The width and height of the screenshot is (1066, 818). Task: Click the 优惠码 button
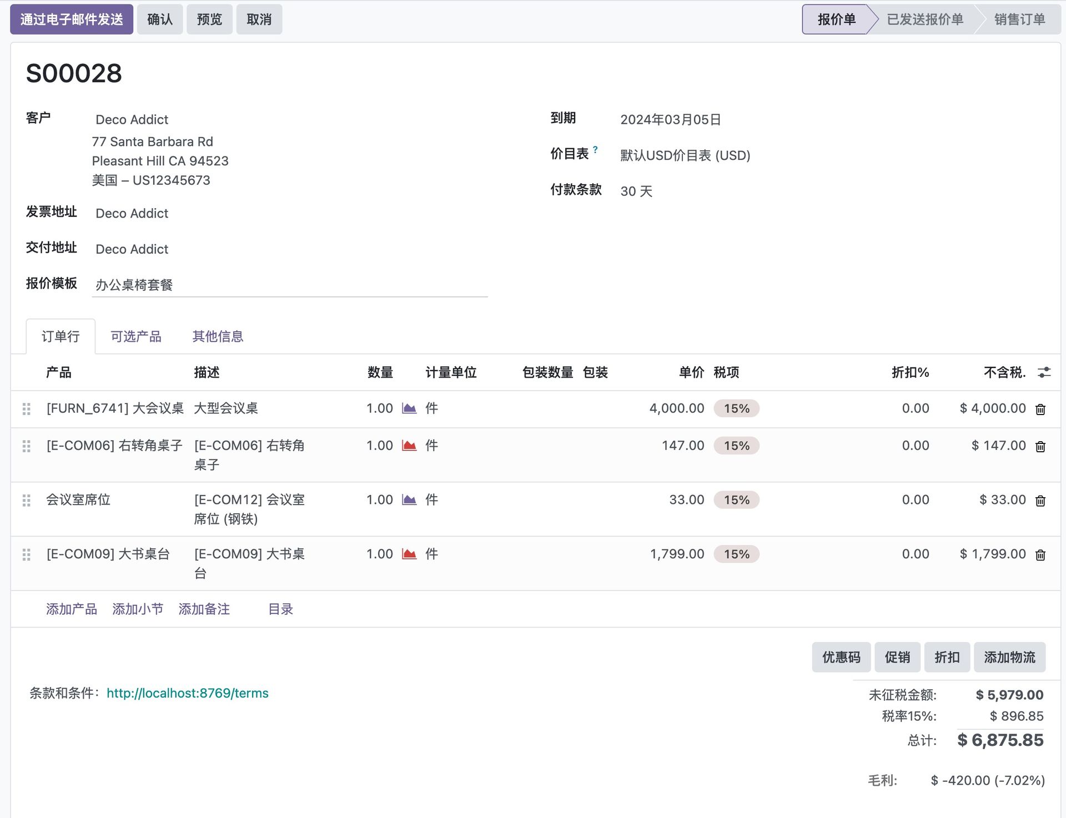pos(841,657)
